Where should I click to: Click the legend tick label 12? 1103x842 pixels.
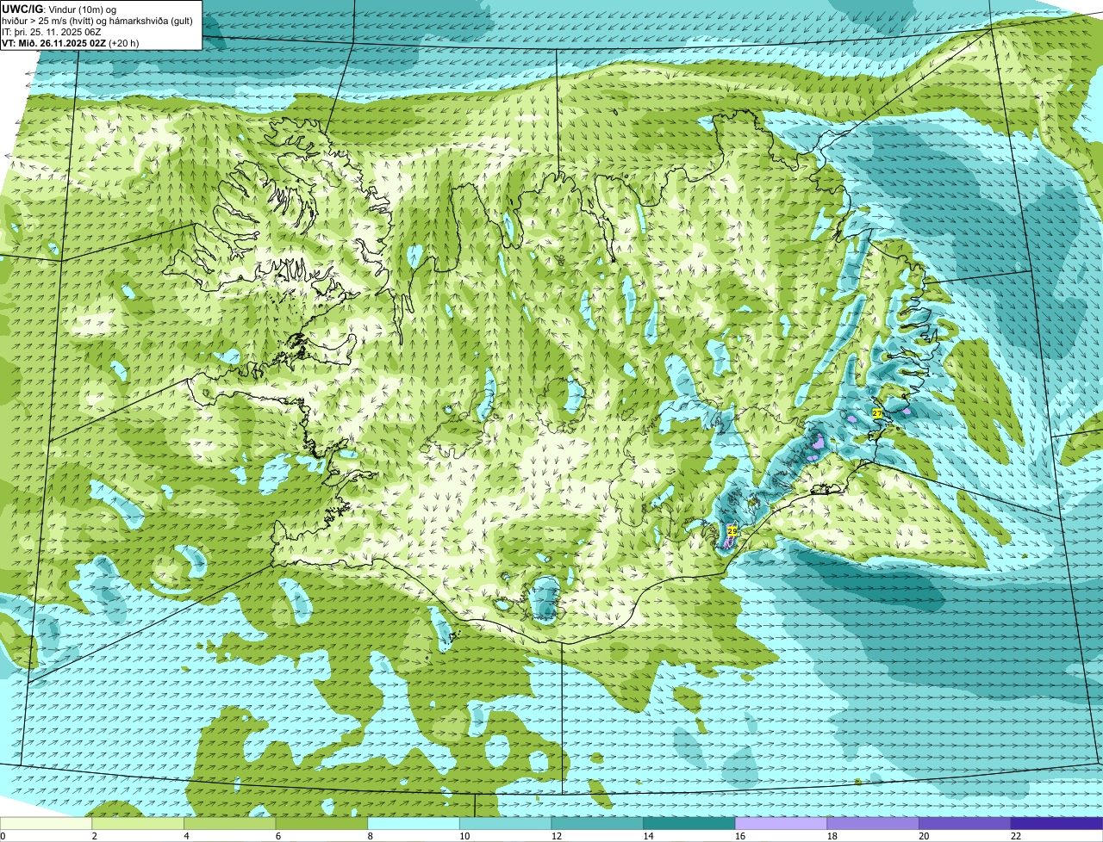coord(556,836)
